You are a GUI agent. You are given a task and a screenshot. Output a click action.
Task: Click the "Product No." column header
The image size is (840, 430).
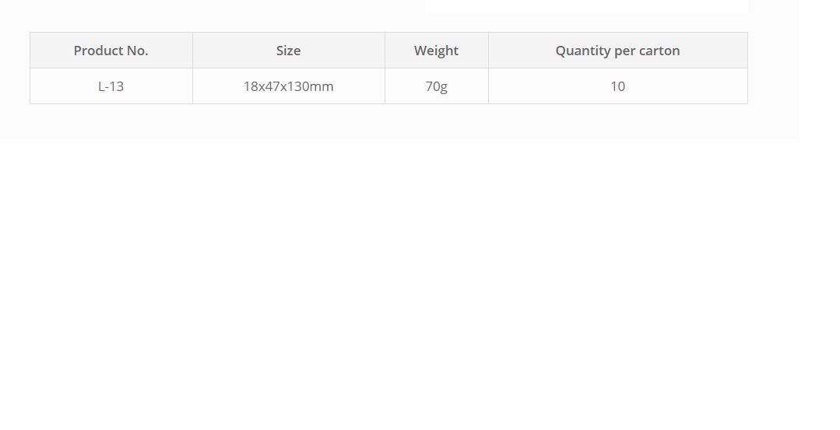click(x=111, y=51)
